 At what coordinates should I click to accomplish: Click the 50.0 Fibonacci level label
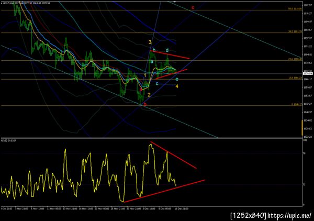pos(295,9)
